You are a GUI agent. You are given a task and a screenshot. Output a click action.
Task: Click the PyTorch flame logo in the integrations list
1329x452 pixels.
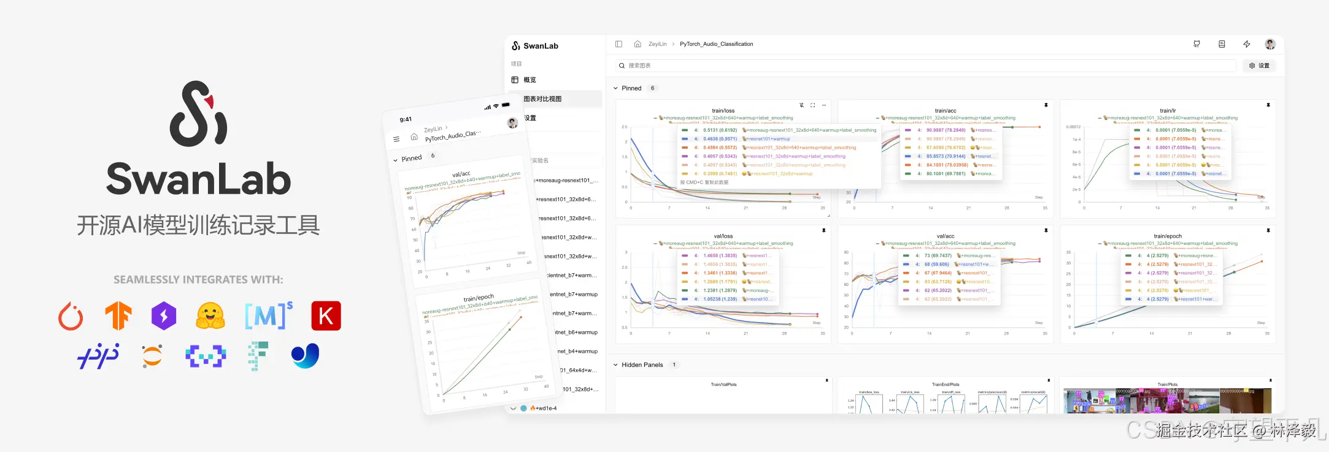(71, 316)
